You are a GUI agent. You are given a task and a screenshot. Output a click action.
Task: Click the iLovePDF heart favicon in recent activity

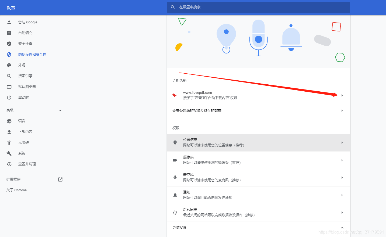pos(175,95)
